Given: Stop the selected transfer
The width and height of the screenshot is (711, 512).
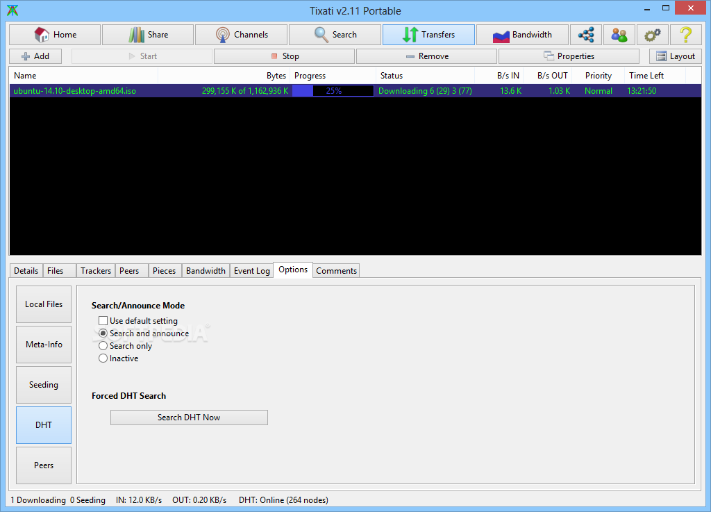Looking at the screenshot, I should pos(284,56).
